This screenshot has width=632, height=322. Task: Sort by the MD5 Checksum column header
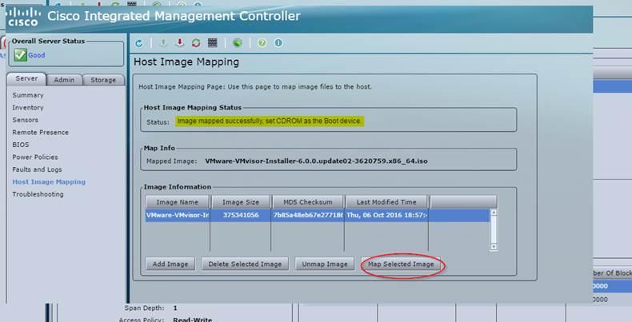point(308,202)
